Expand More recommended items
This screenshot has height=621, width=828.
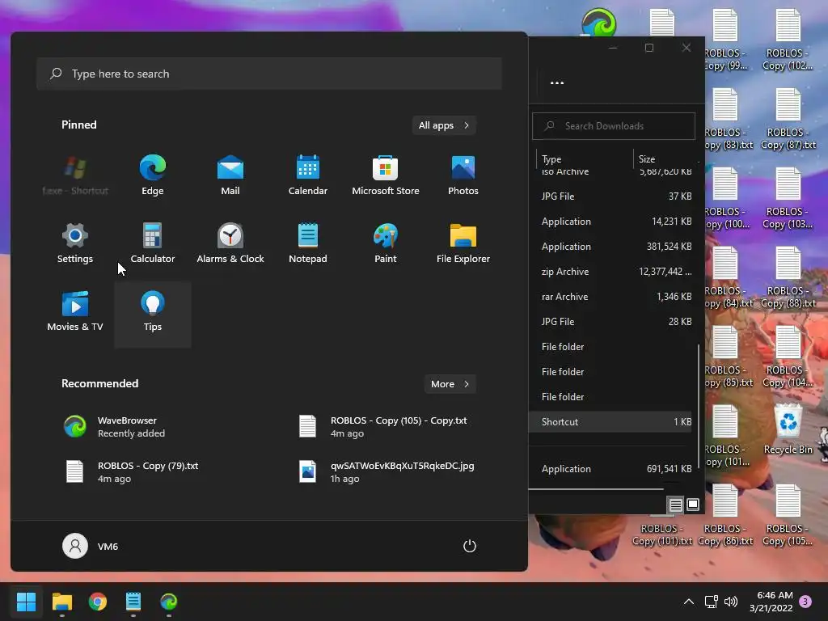450,384
